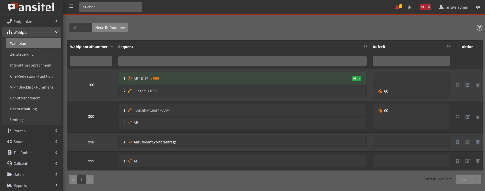
Task: Delete dial plan number 100
Action: [478, 85]
